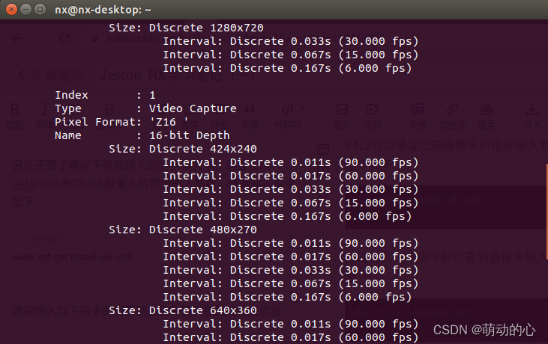The height and width of the screenshot is (344, 548).
Task: Maximize the nx@nx-desktop terminal window
Action: pyautogui.click(x=40, y=10)
